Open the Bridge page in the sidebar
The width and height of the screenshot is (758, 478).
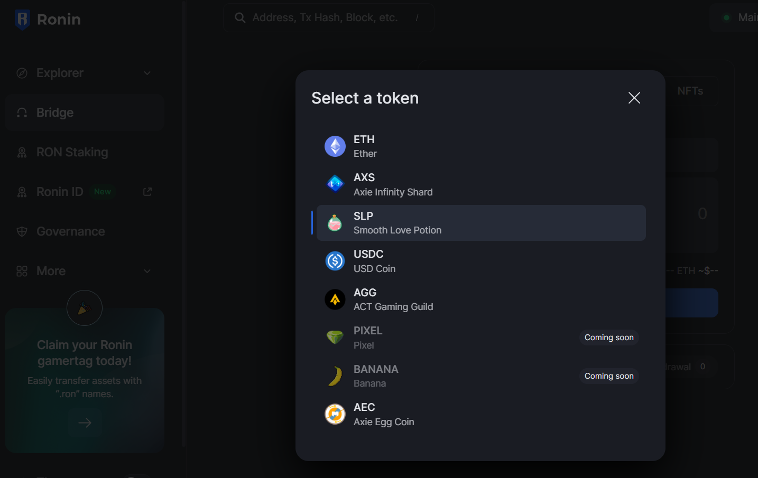pos(55,113)
